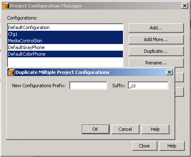Screen dimensions: 191x157
Task: Select the Cfg1 configuration row
Action: click(65, 34)
